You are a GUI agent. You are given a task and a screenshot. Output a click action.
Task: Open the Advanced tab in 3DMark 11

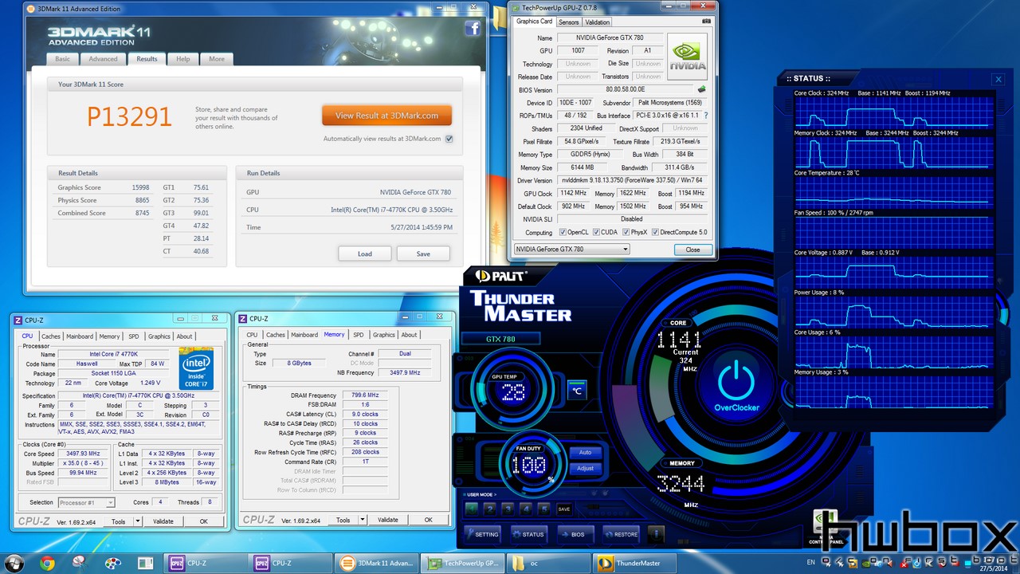pyautogui.click(x=103, y=59)
